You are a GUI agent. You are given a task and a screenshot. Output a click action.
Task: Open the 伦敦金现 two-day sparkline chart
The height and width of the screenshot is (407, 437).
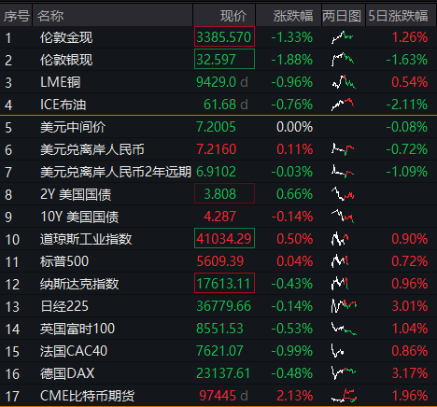343,37
